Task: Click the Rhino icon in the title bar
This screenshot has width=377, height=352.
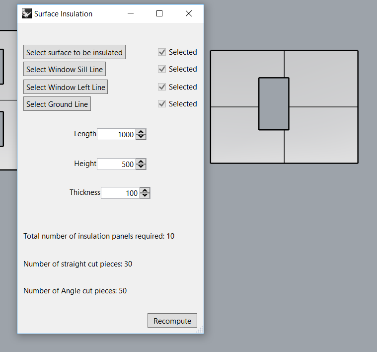Action: pos(27,13)
